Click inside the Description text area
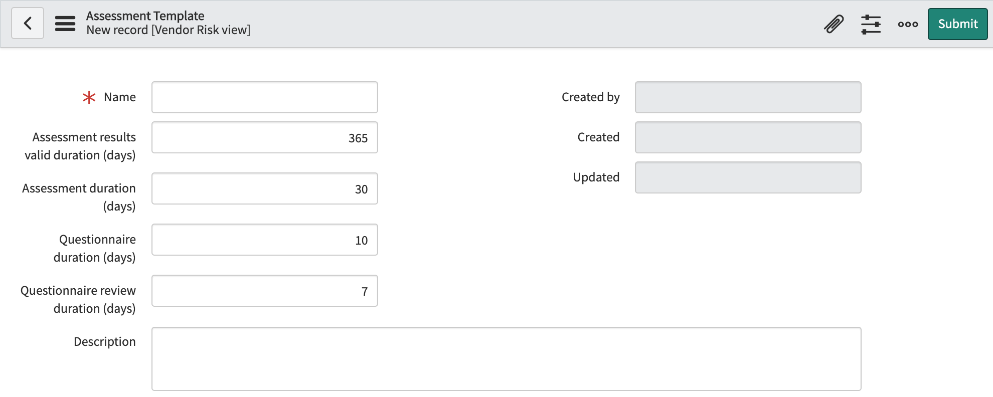The width and height of the screenshot is (993, 397). coord(507,359)
